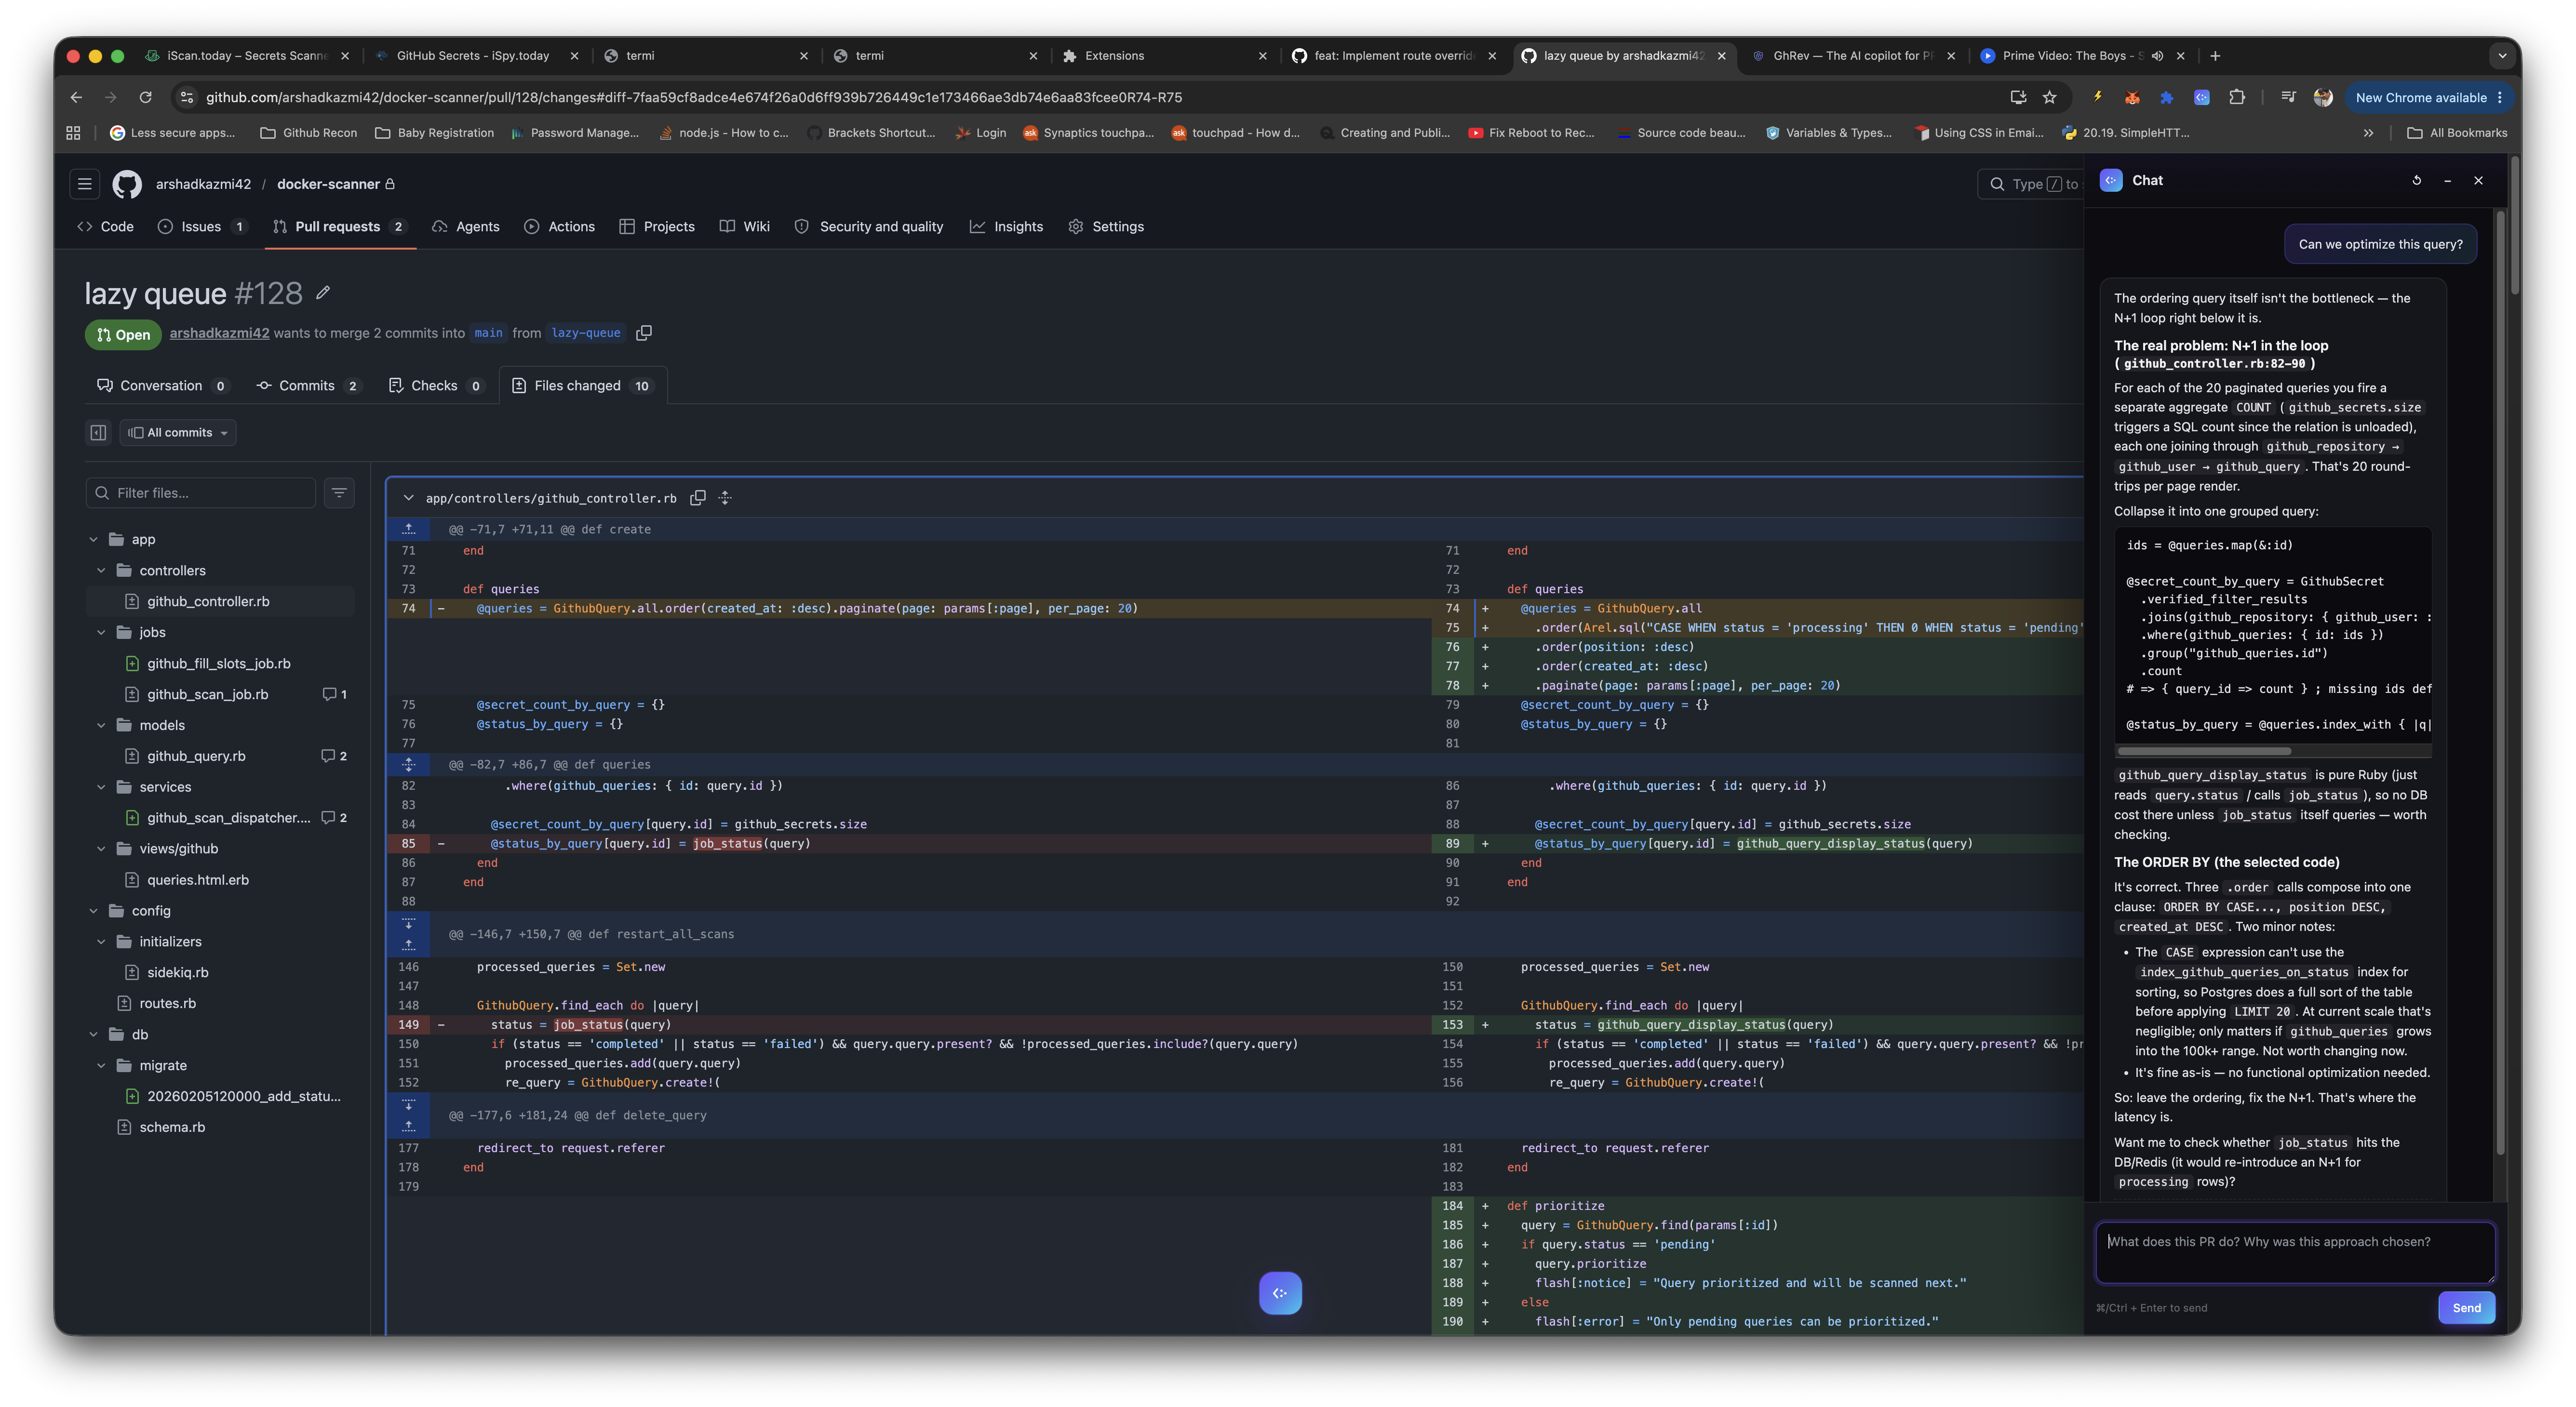Click floating GhRev chat launcher button
Image resolution: width=2576 pixels, height=1407 pixels.
1280,1293
